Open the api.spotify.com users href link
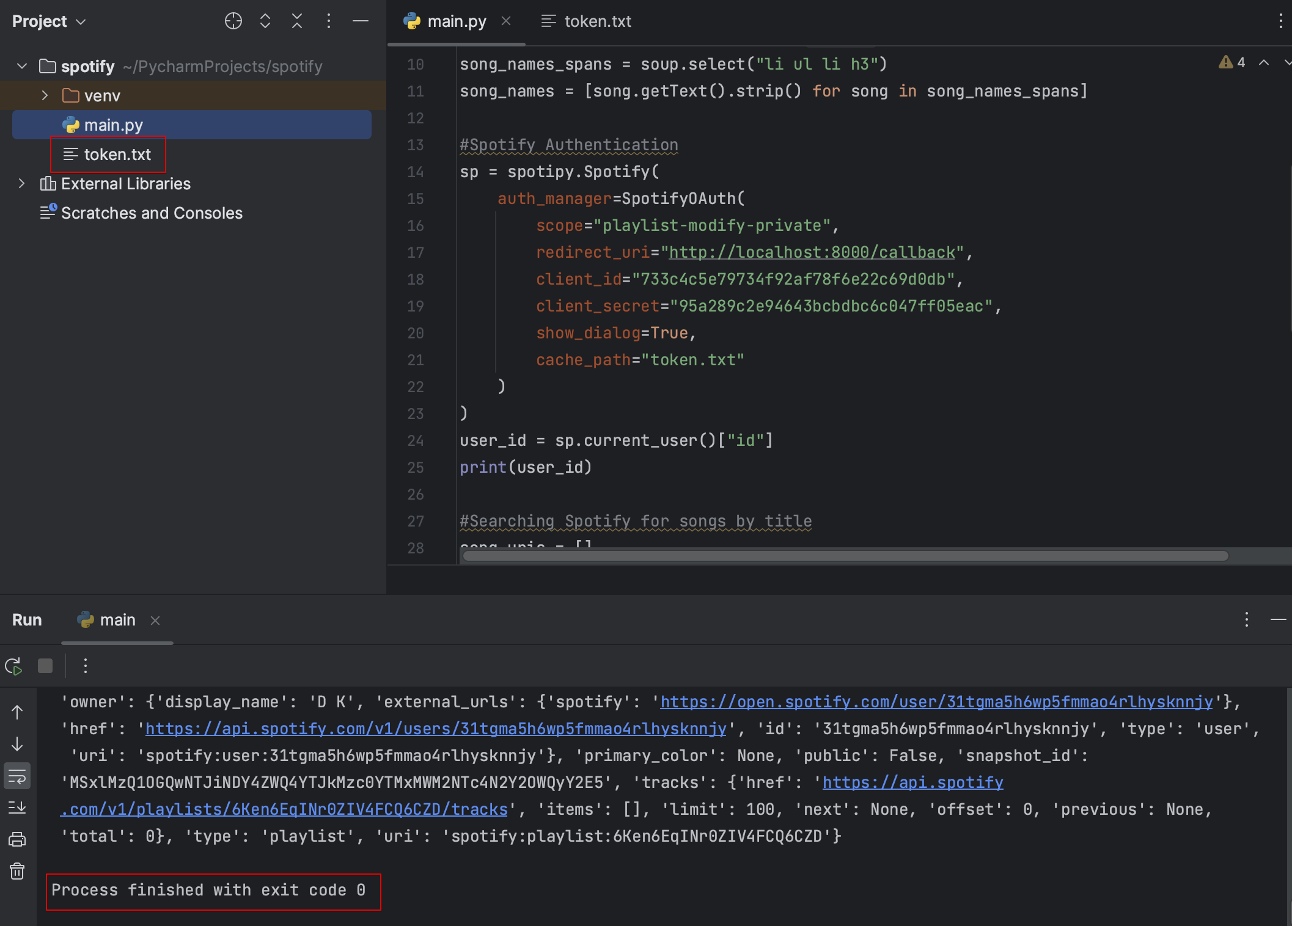Screen dimensions: 1292x926 [436, 729]
